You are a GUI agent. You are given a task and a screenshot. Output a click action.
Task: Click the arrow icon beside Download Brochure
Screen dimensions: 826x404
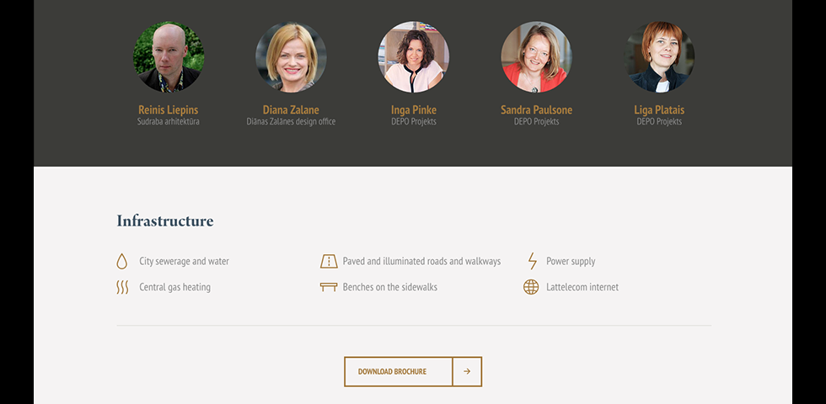click(467, 371)
